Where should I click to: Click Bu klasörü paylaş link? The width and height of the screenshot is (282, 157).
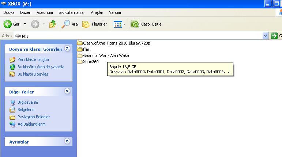33,74
